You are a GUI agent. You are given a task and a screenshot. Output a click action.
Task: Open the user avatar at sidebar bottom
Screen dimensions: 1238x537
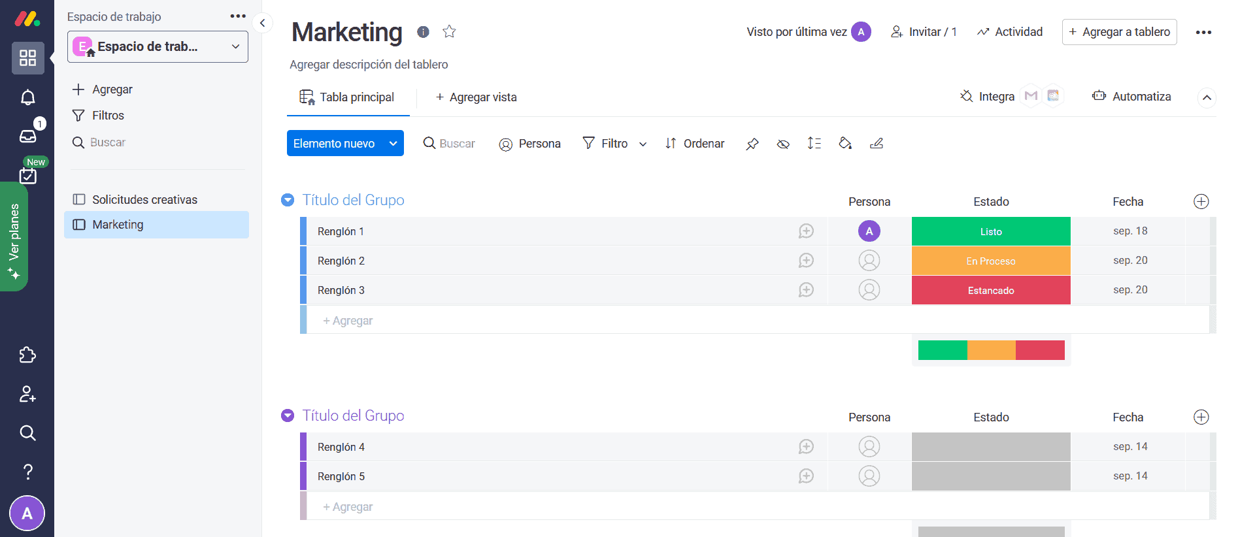click(27, 513)
